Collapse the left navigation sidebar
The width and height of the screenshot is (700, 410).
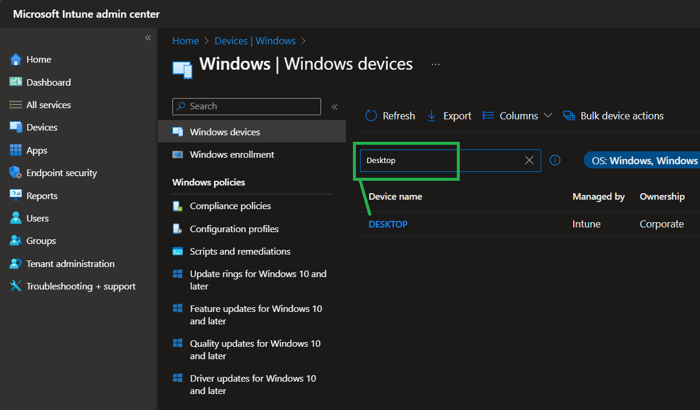point(148,38)
